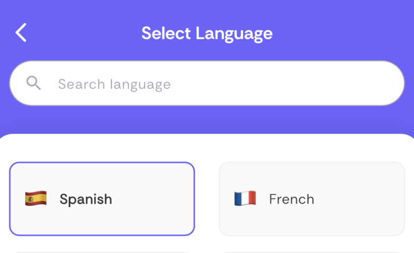The image size is (414, 253).
Task: Click the "Select Language" header title
Action: [206, 33]
